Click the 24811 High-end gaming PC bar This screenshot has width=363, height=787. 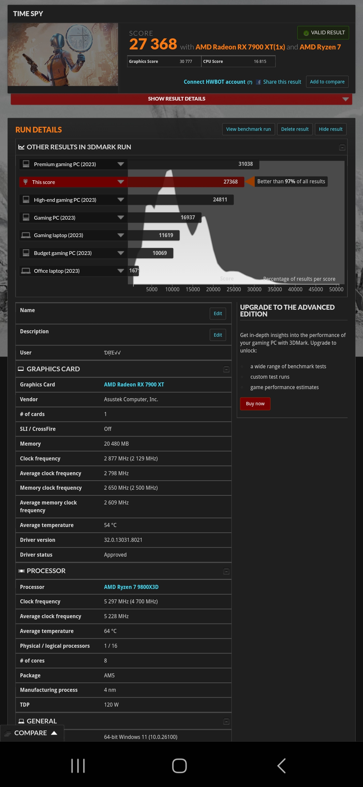tap(180, 200)
